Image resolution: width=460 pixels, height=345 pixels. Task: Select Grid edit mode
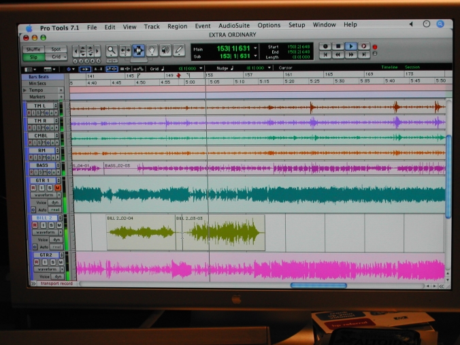coord(56,57)
